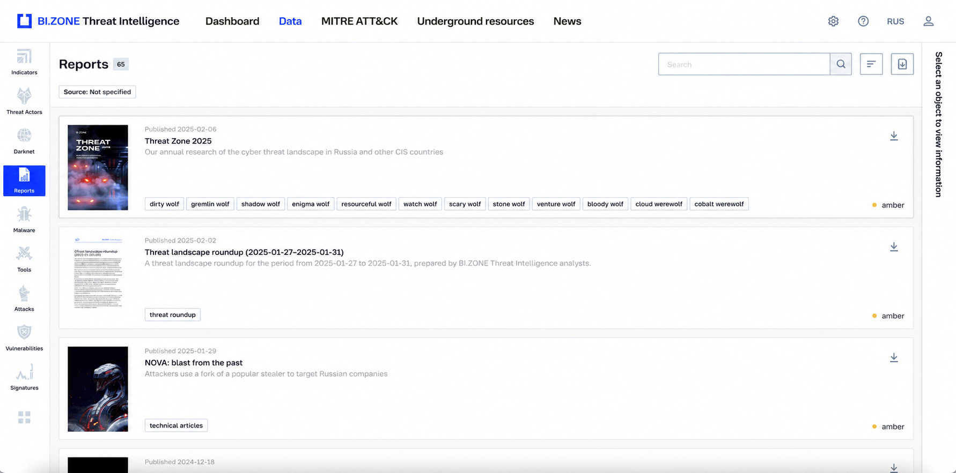Select the cobalt werewolf tag

(719, 204)
